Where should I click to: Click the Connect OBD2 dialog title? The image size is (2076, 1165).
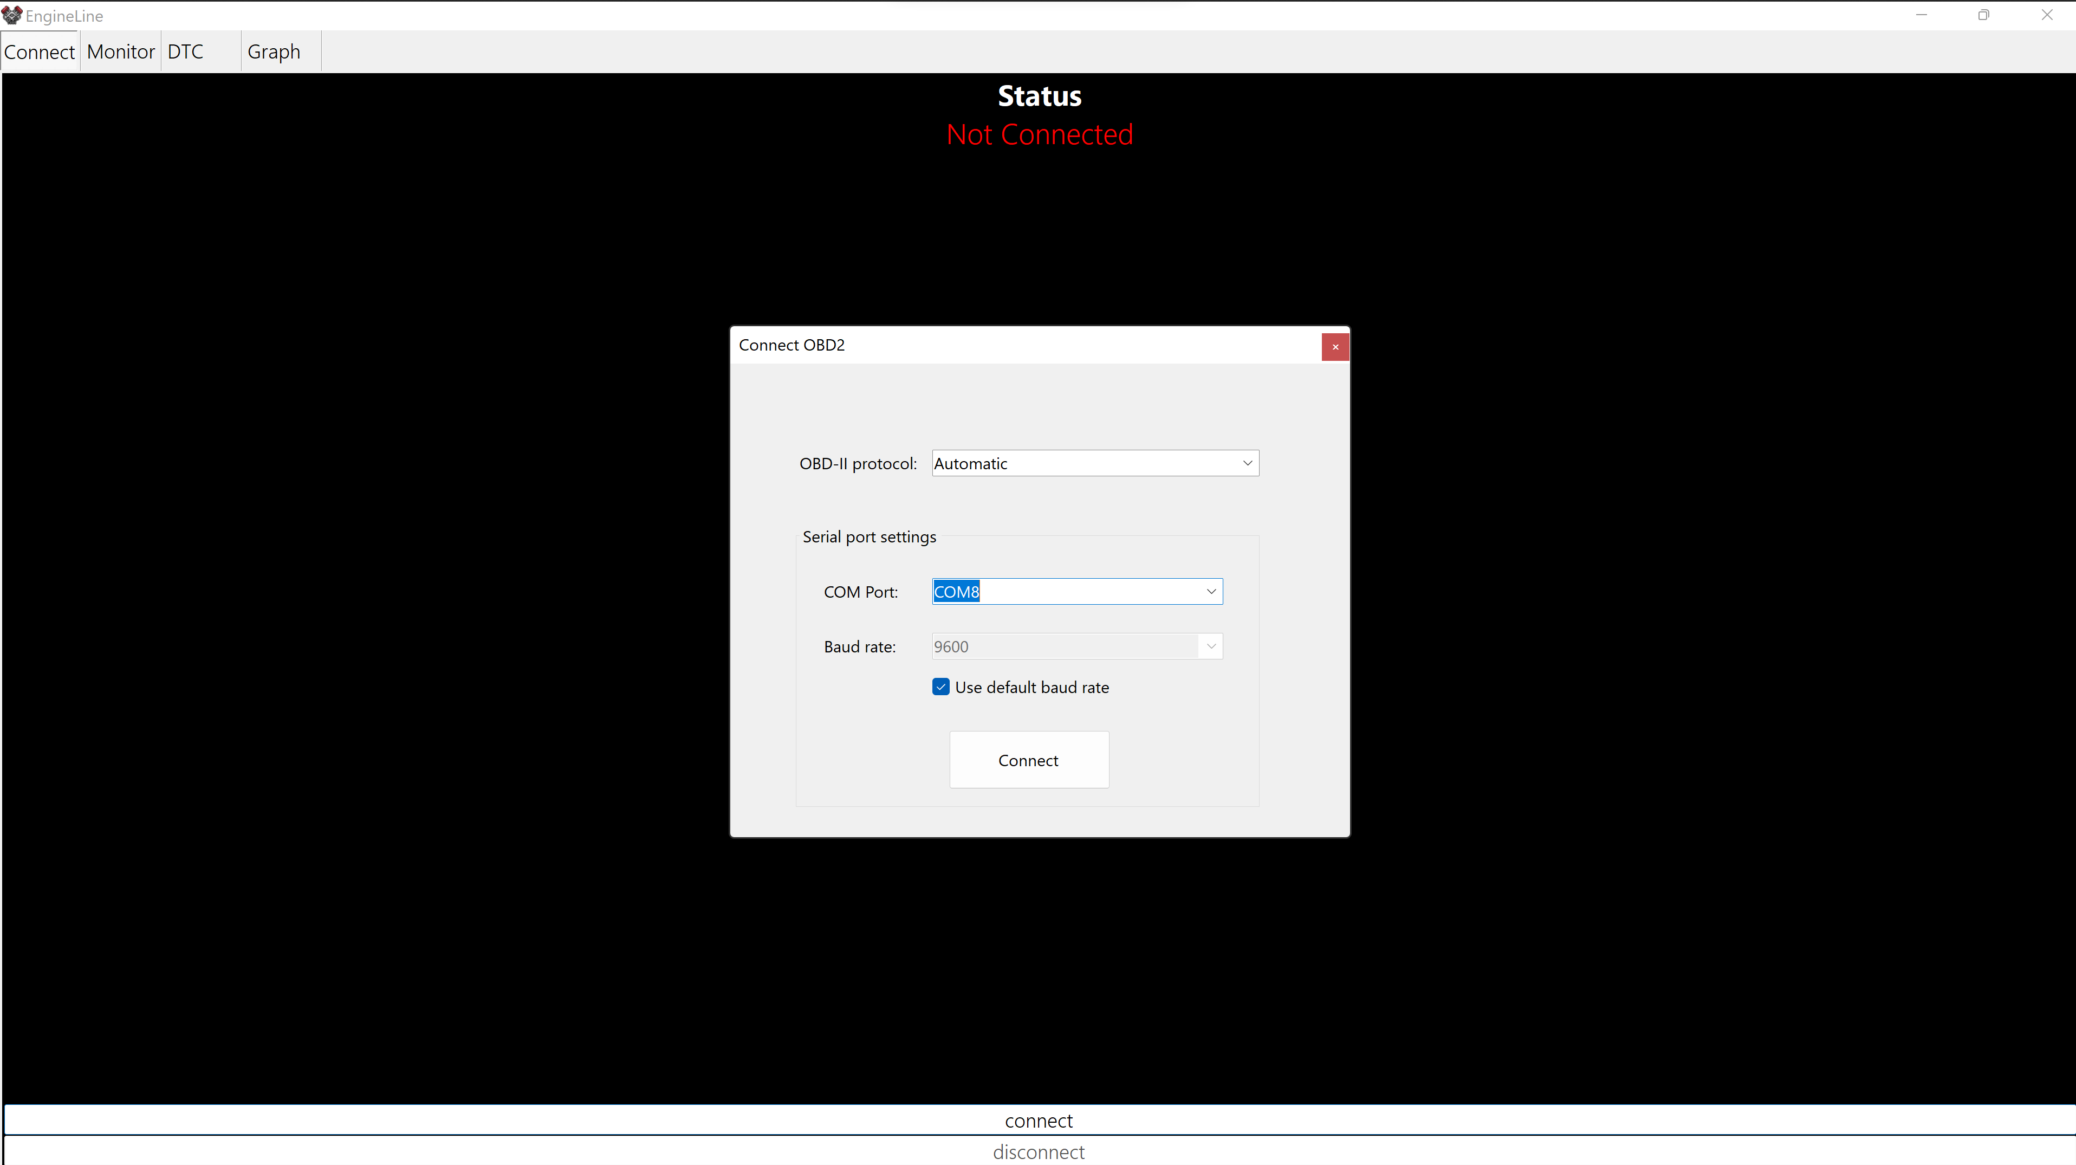tap(792, 345)
